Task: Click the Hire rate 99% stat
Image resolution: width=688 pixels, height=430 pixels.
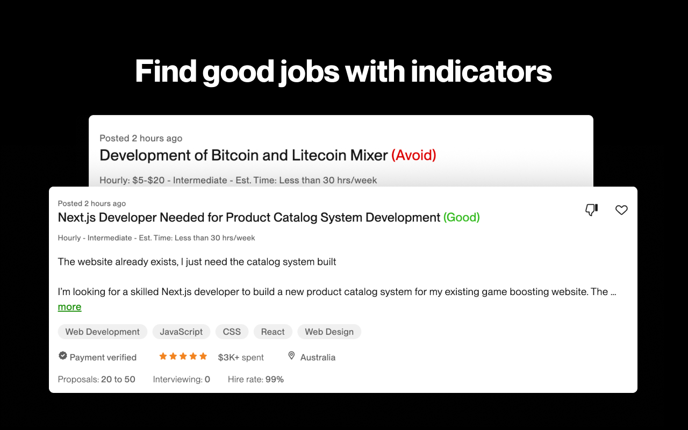Action: [x=255, y=379]
